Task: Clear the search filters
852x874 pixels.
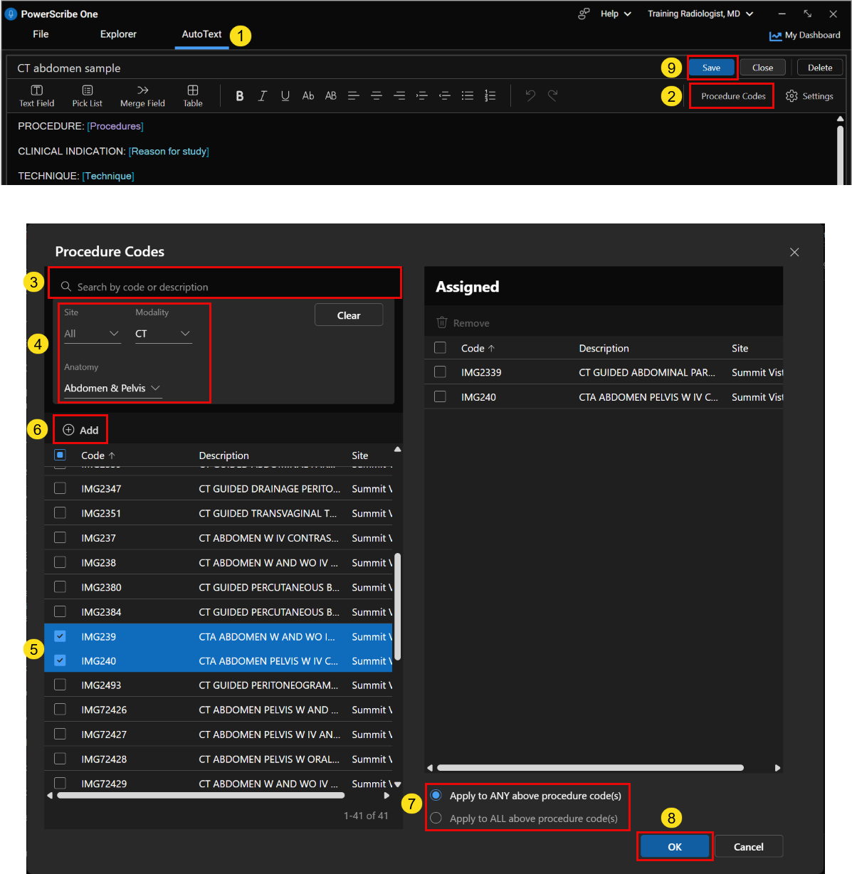Action: (x=349, y=315)
